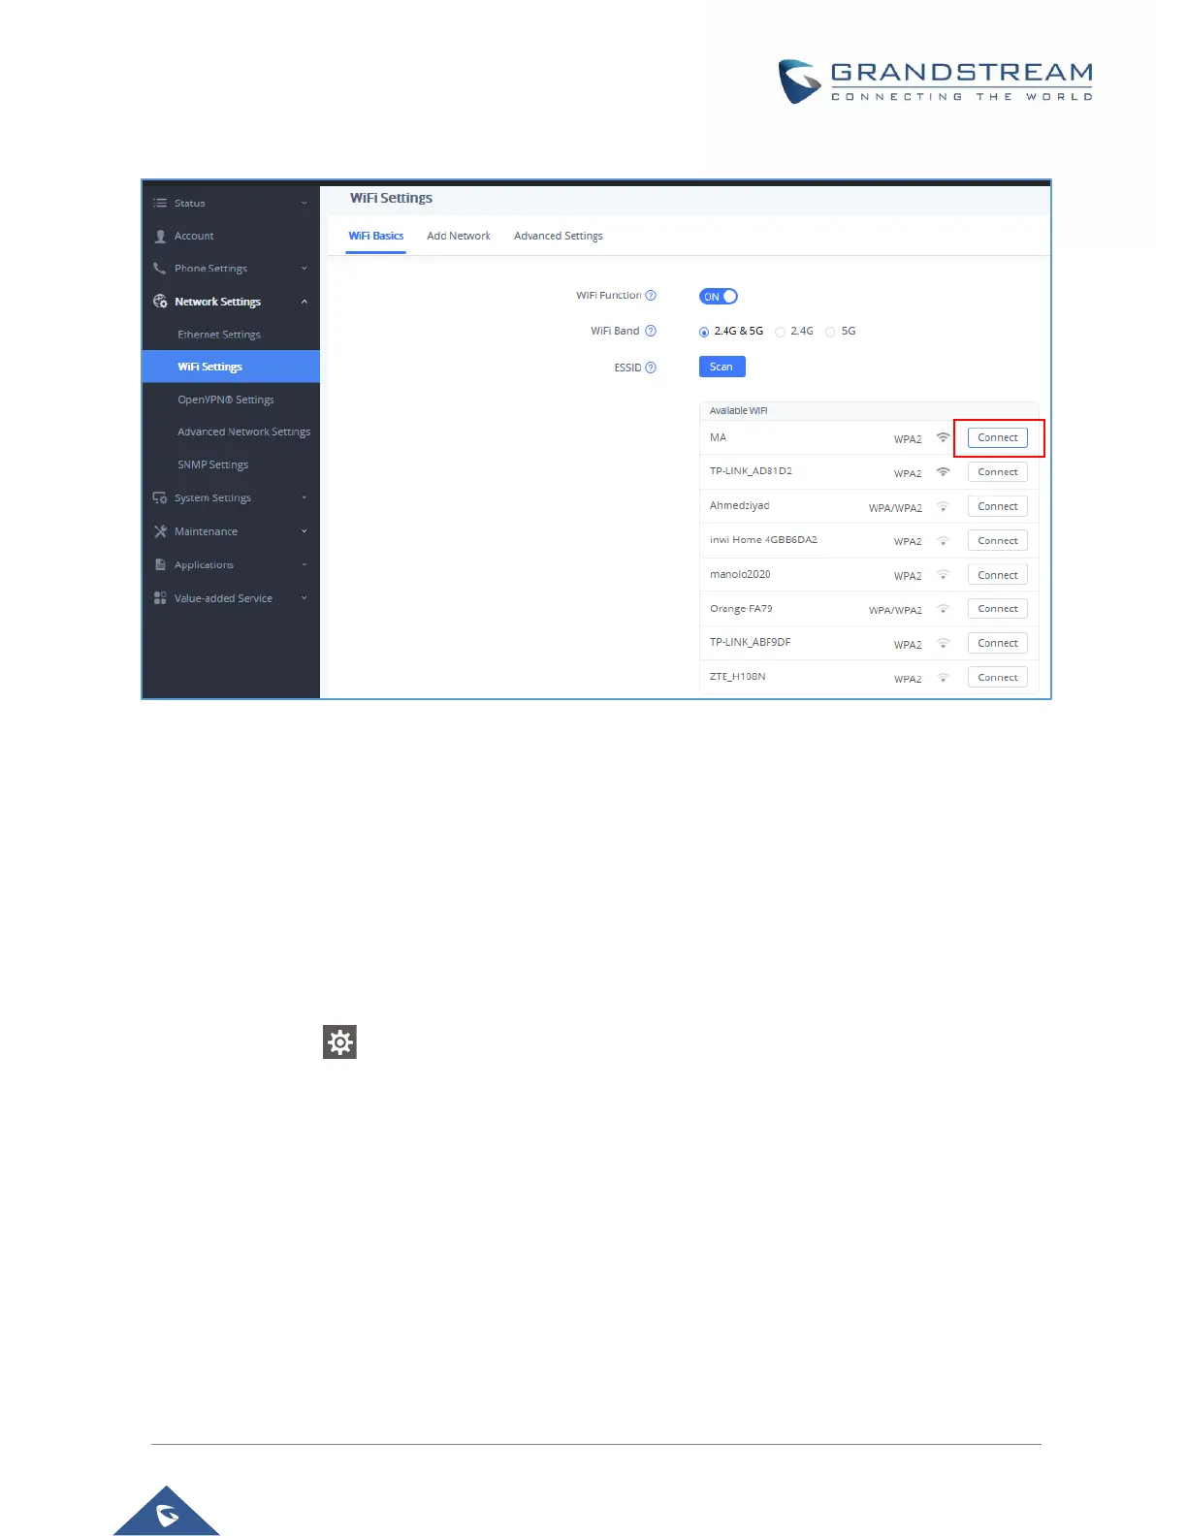Expand the Value-added Service chevron
The image size is (1187, 1536).
pos(305,598)
